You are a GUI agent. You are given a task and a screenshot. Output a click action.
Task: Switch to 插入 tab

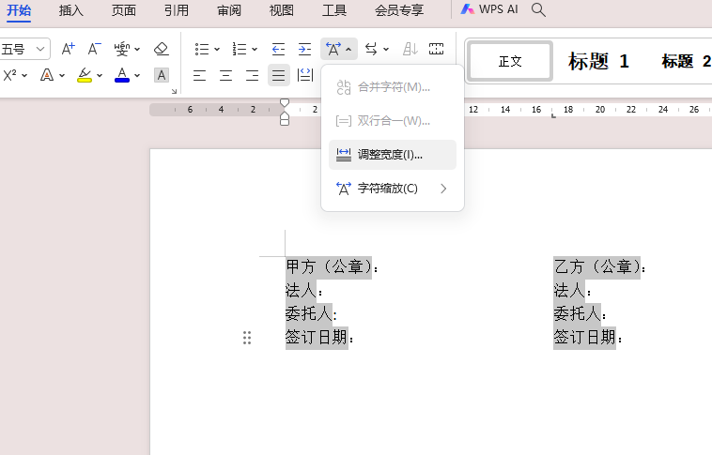[x=70, y=10]
